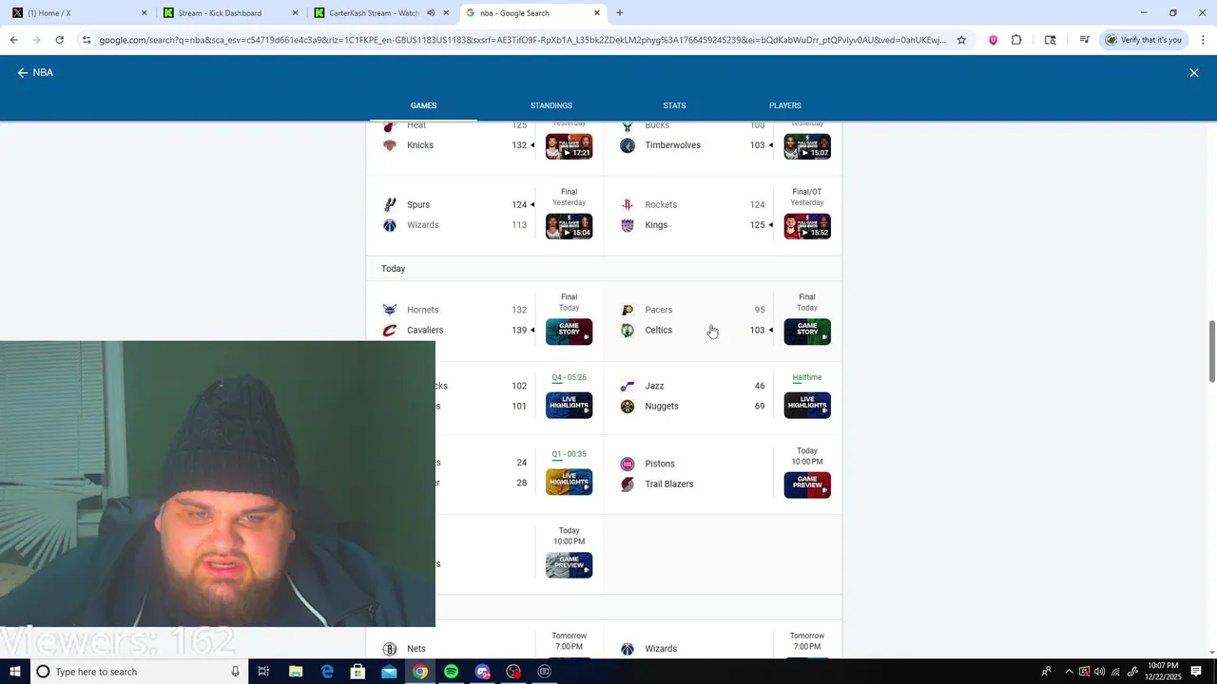
Task: Click the Trail Blazers team logo
Action: coord(627,484)
